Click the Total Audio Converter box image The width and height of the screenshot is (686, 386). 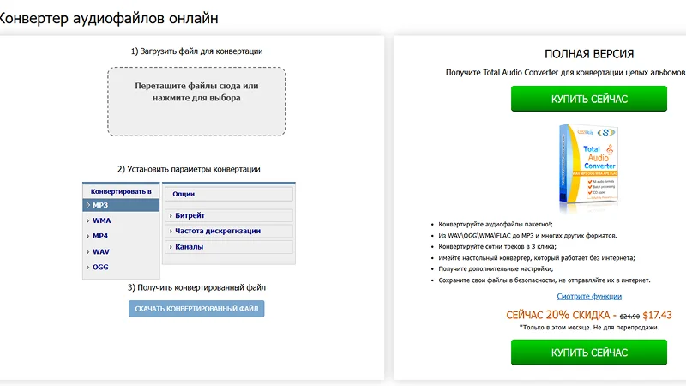(x=589, y=165)
